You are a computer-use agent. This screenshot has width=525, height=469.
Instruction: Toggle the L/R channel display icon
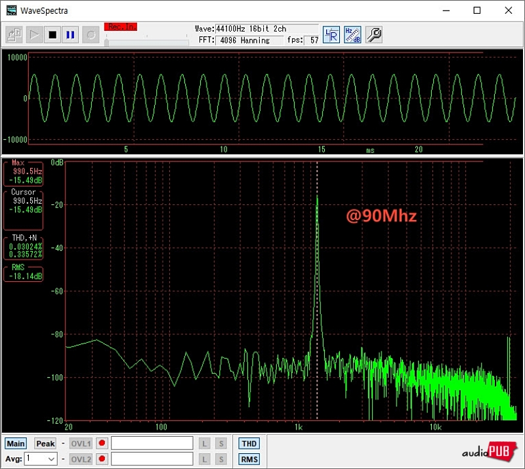[331, 35]
